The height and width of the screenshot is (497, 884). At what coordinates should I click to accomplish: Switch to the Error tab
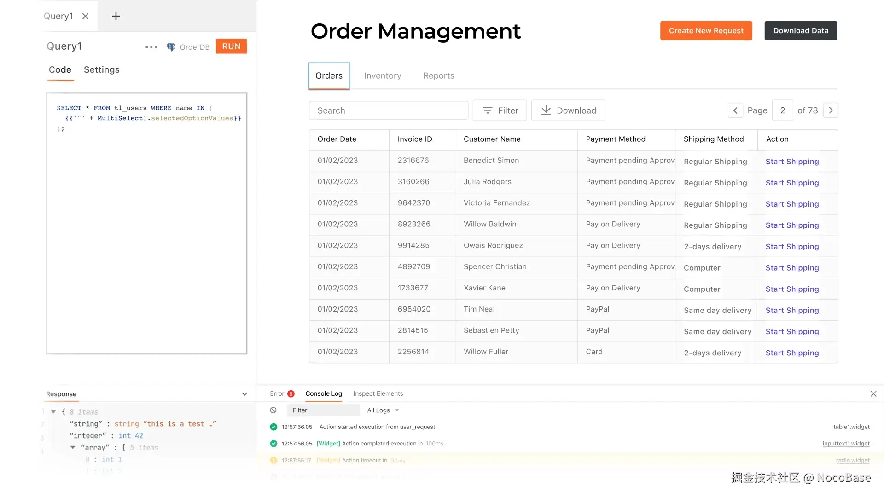[277, 393]
